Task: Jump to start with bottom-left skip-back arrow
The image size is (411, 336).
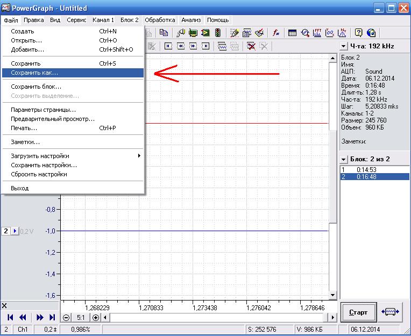Action: [10, 317]
